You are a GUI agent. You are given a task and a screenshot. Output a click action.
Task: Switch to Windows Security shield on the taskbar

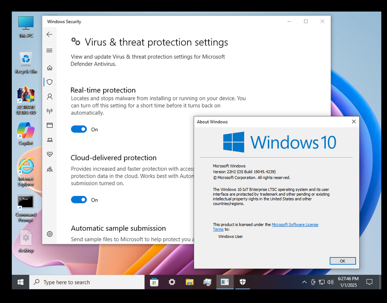pos(243,282)
